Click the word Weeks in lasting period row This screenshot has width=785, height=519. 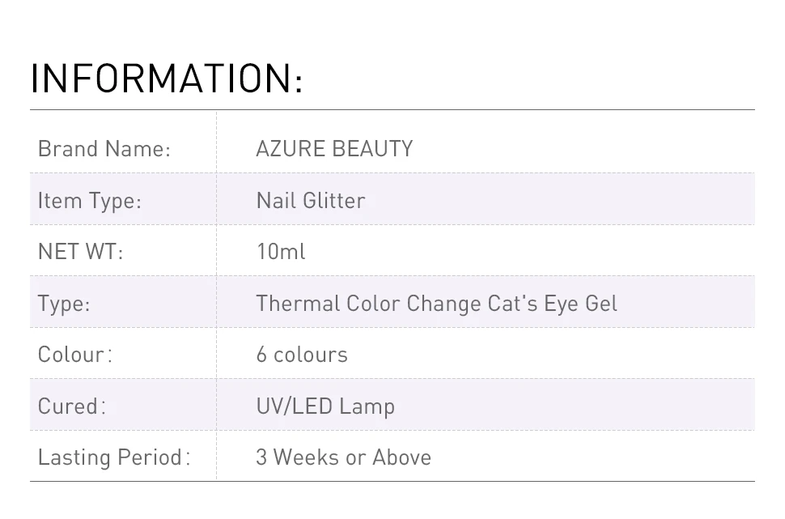click(306, 457)
